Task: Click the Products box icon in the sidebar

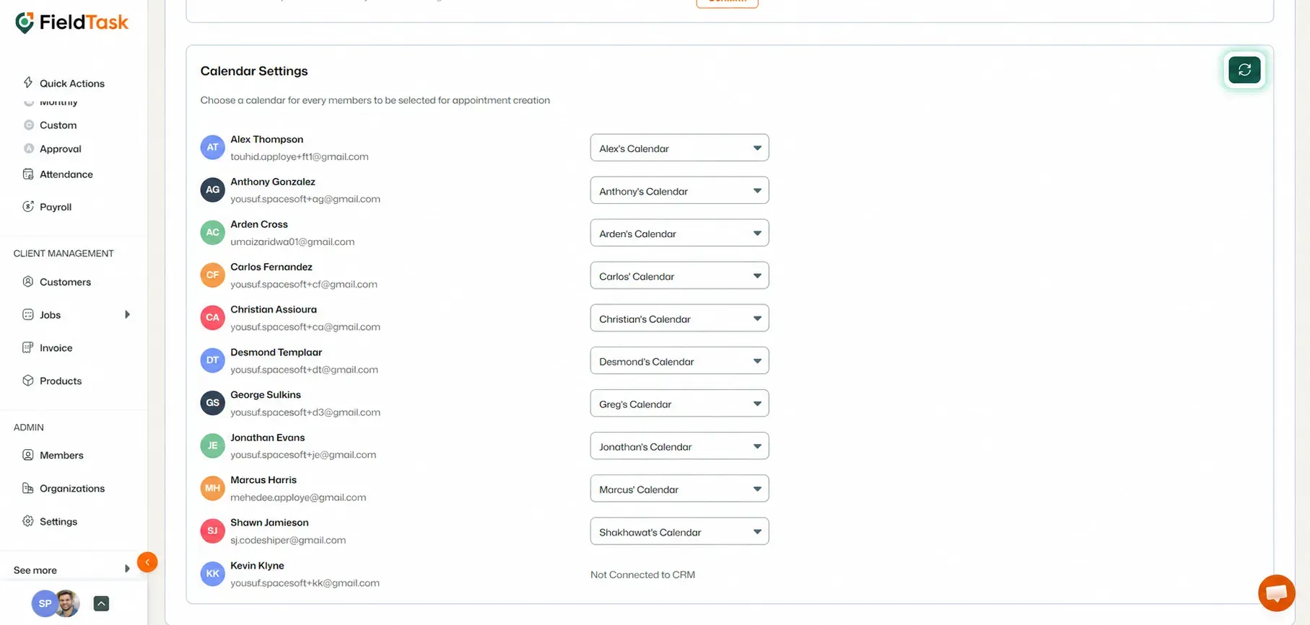Action: [28, 381]
